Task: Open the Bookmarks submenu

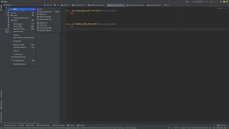Action: [23, 41]
